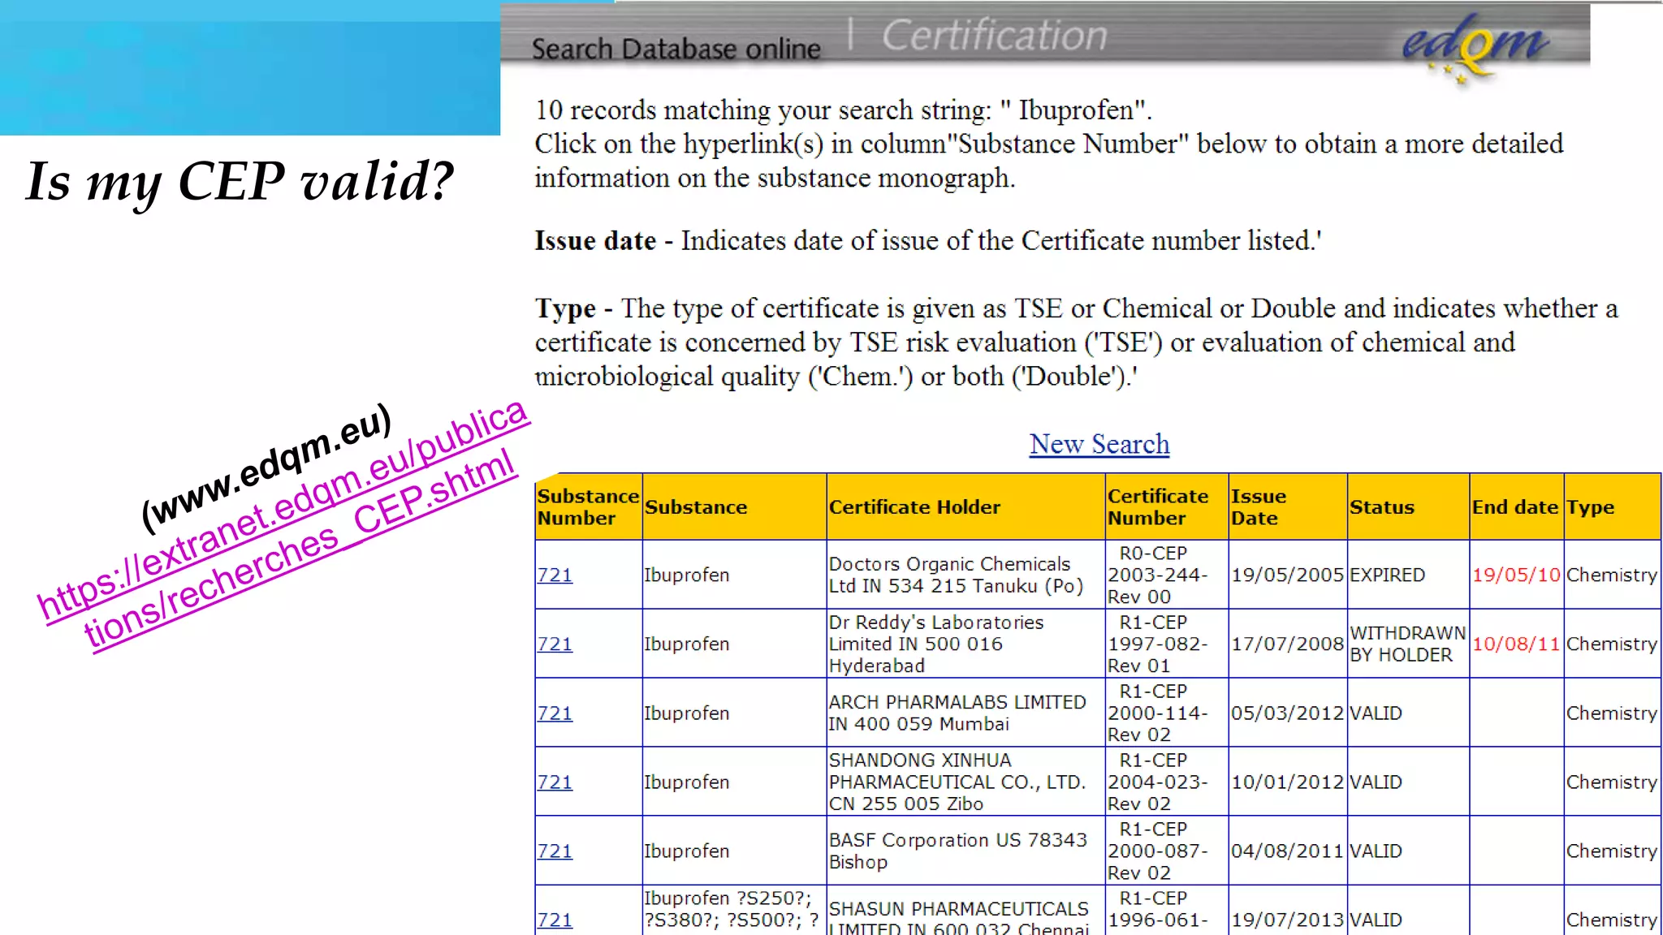The image size is (1663, 935).
Task: Click the Certification heading in the banner
Action: [x=994, y=36]
